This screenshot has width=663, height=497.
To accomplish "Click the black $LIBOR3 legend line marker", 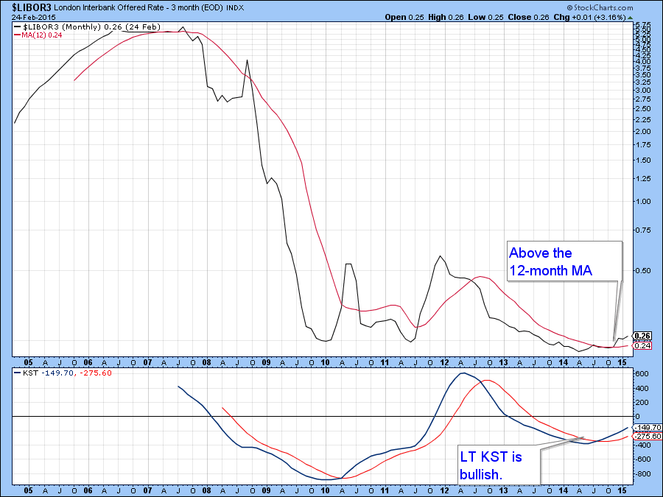I will tap(18, 27).
